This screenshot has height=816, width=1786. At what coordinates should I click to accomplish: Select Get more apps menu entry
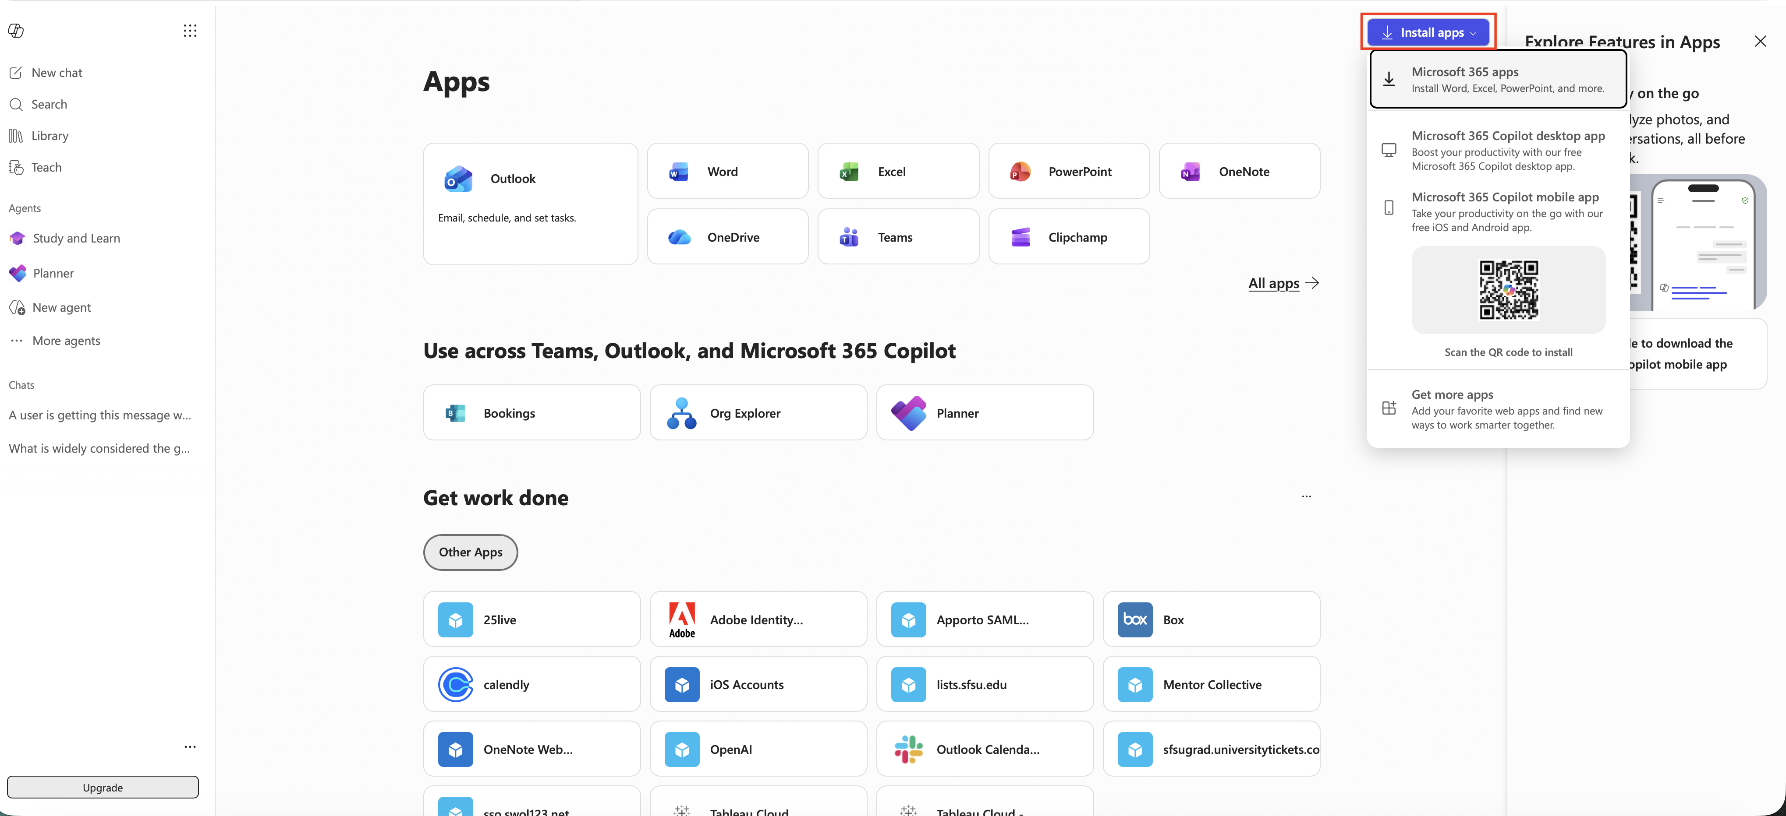pyautogui.click(x=1498, y=409)
